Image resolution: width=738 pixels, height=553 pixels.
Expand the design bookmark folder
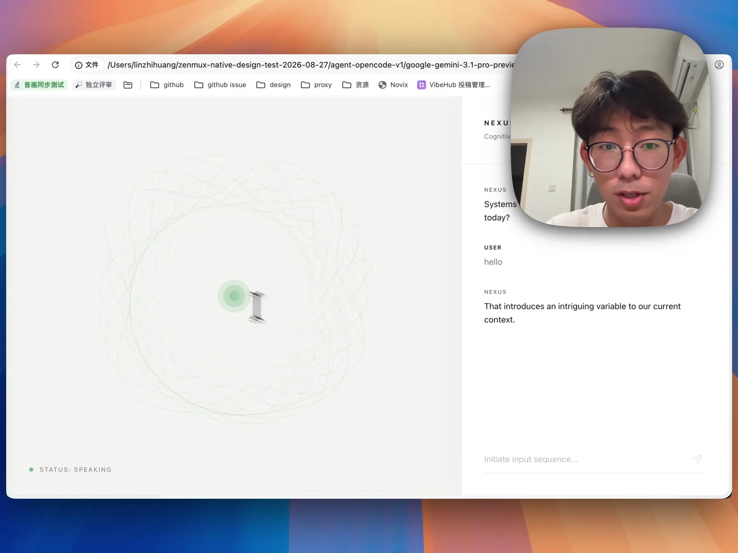pos(274,85)
